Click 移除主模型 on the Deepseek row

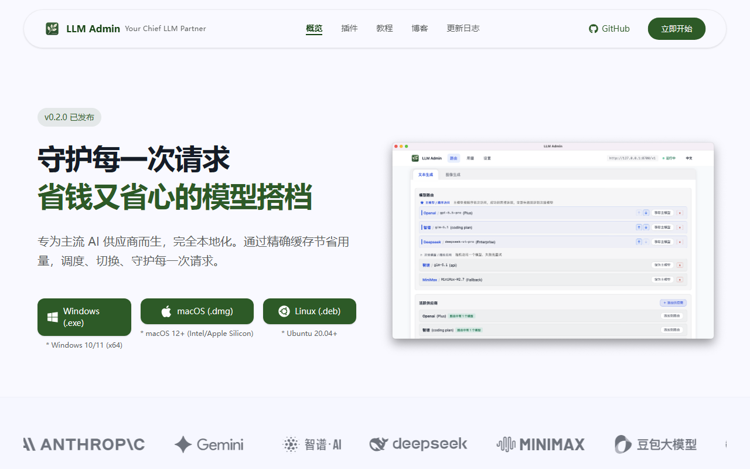pyautogui.click(x=663, y=242)
